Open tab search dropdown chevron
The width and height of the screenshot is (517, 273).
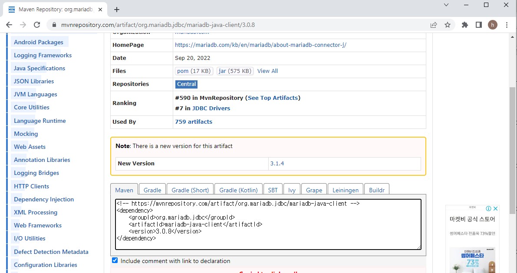[446, 5]
